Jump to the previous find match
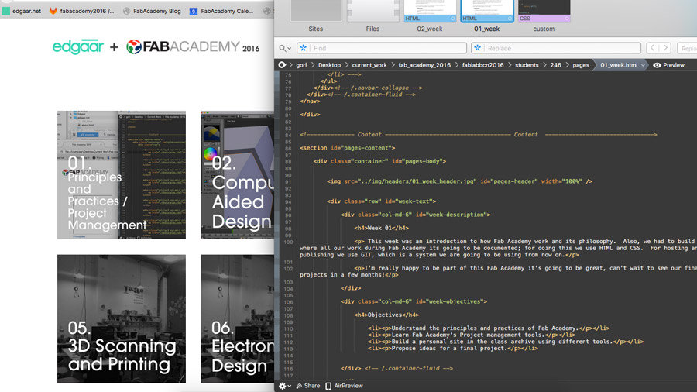This screenshot has height=392, width=697. pyautogui.click(x=653, y=48)
